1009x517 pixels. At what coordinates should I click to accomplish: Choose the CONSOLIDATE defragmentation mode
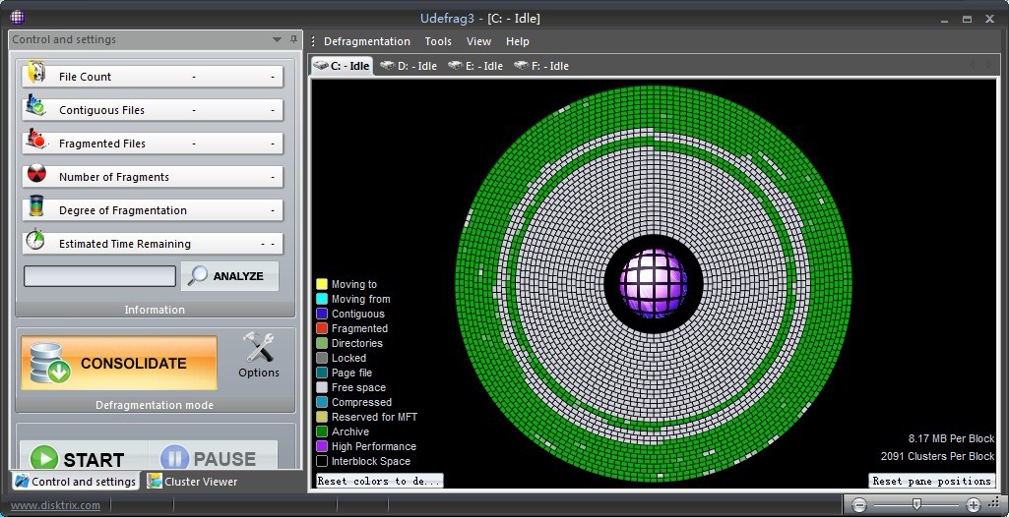tap(119, 363)
